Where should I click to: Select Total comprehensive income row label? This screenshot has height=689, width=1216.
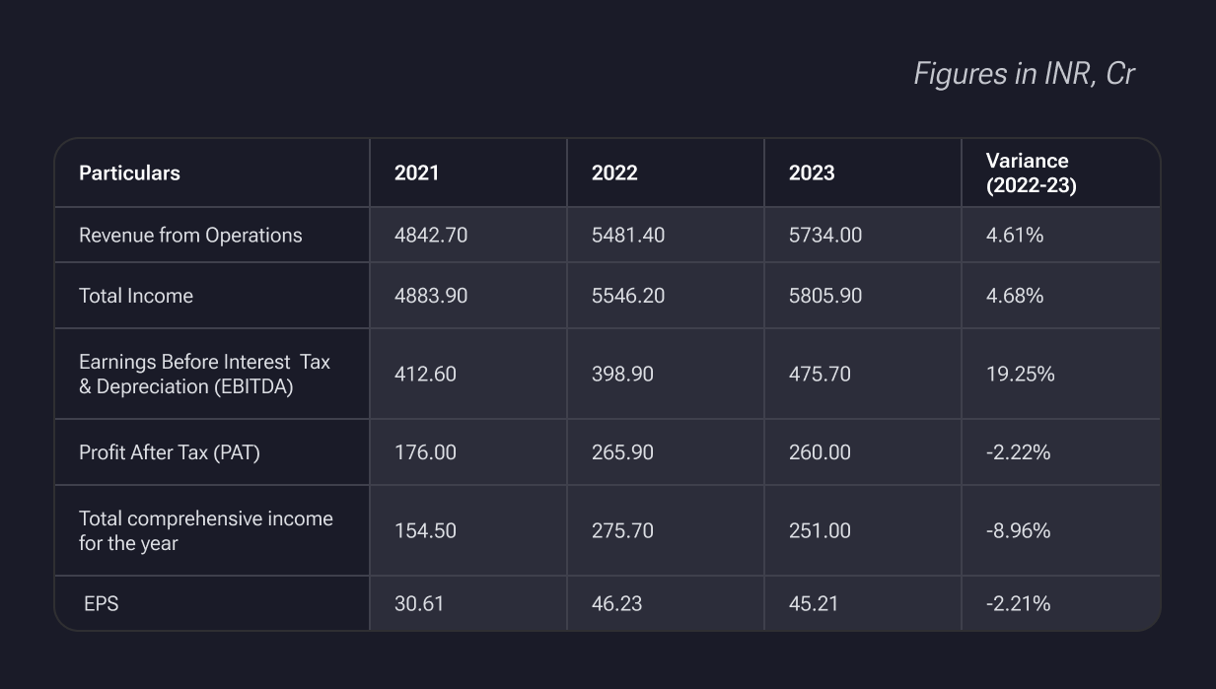click(x=205, y=530)
